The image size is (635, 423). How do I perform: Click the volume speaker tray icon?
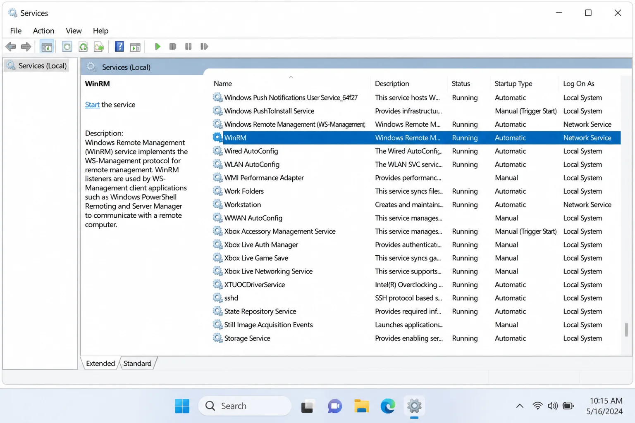pyautogui.click(x=553, y=406)
